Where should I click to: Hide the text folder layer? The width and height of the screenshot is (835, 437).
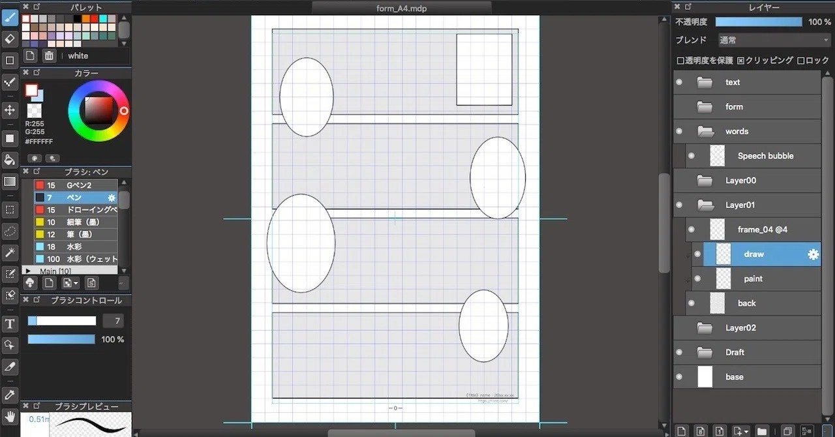(679, 82)
